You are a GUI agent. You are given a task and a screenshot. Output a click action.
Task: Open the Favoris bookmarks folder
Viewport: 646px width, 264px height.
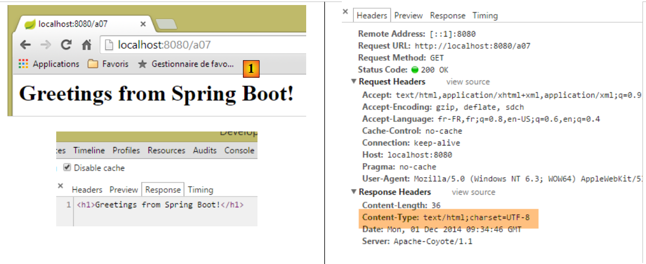click(108, 64)
